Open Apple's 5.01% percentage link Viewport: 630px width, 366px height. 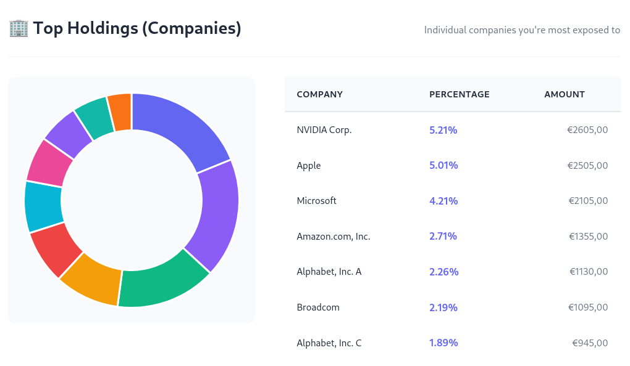click(x=443, y=165)
